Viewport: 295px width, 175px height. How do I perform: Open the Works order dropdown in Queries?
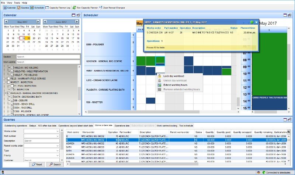point(57,131)
